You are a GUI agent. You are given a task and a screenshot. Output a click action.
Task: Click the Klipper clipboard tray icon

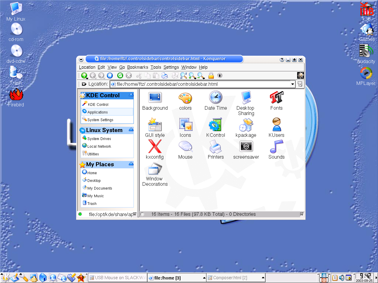click(335, 278)
